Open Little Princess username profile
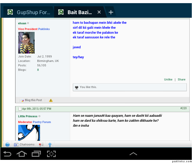The width and height of the screenshot is (192, 163). pos(28,116)
